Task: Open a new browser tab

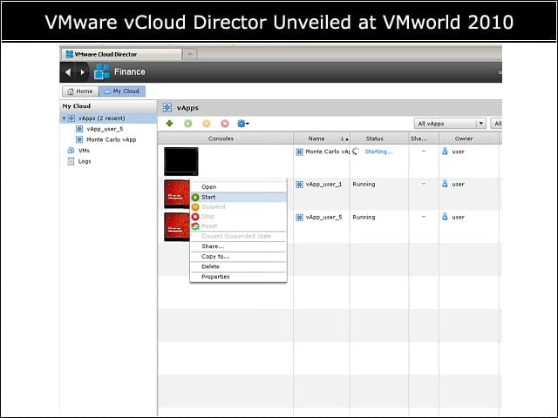Action: click(190, 54)
